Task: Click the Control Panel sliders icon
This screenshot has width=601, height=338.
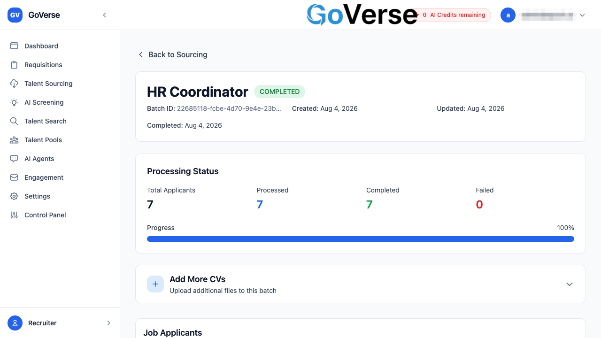Action: (14, 215)
